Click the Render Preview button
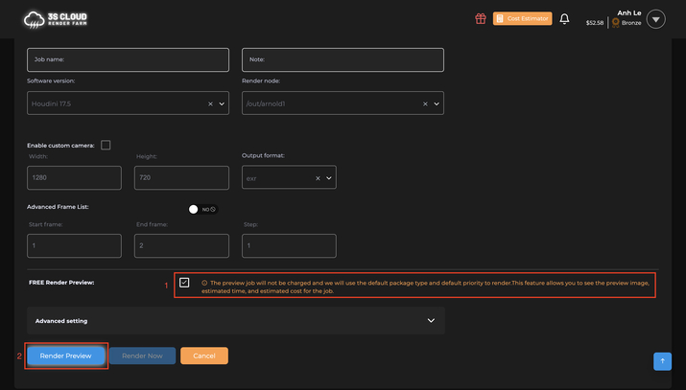The image size is (686, 390). point(65,356)
